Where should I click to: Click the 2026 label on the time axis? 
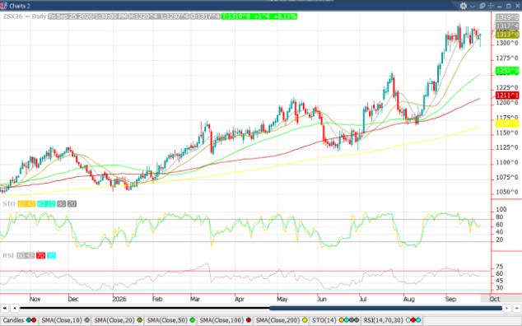[119, 299]
